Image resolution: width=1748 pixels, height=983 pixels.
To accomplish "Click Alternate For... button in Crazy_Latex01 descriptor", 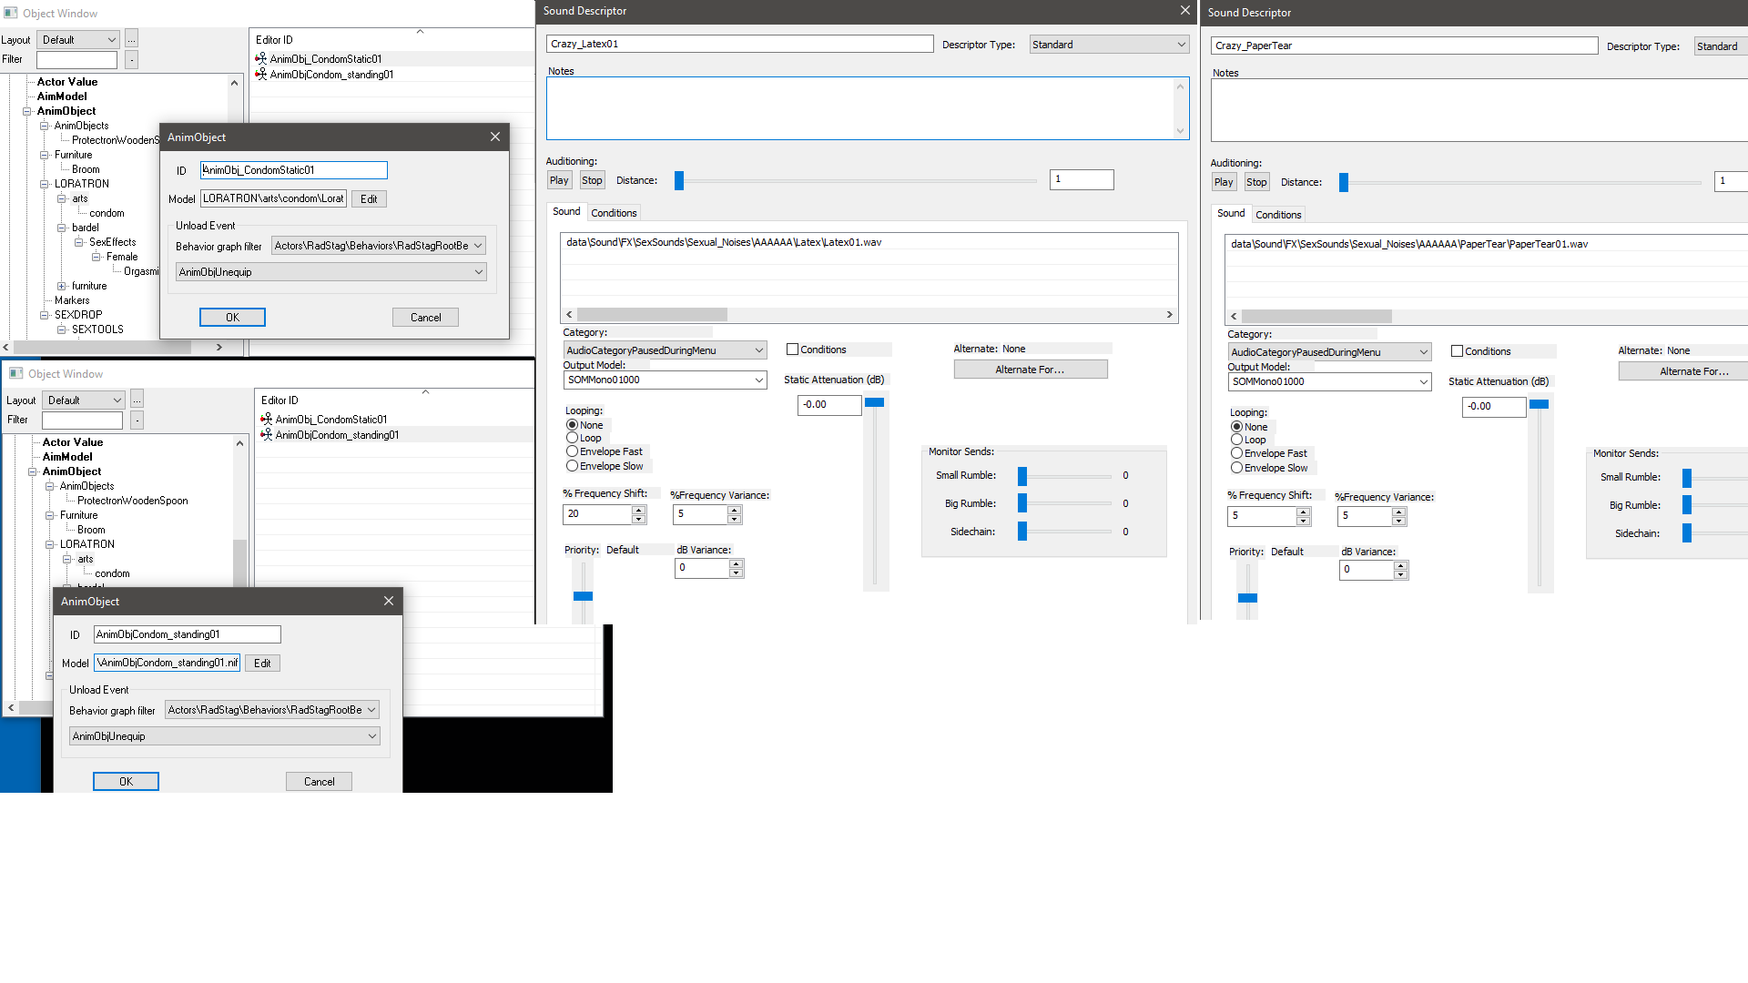I will [x=1031, y=370].
